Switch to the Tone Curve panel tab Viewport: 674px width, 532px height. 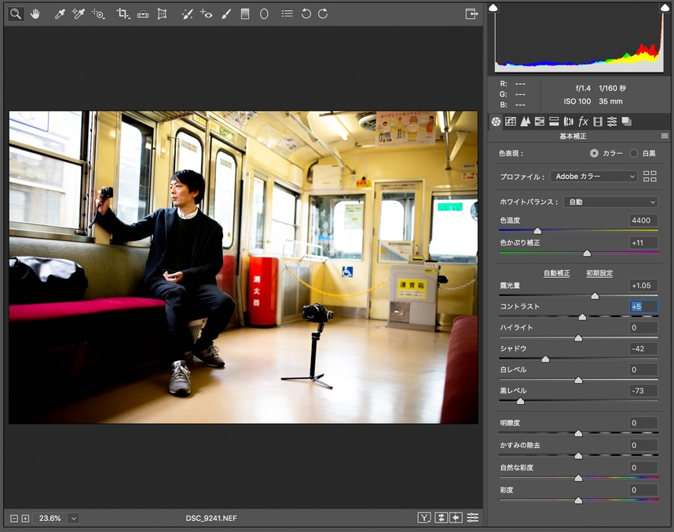[511, 122]
